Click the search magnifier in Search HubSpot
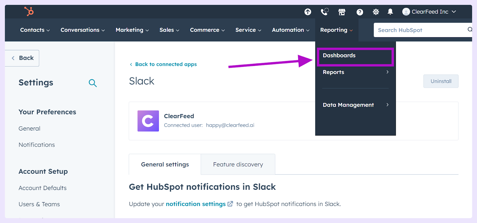The image size is (477, 223). tap(470, 29)
